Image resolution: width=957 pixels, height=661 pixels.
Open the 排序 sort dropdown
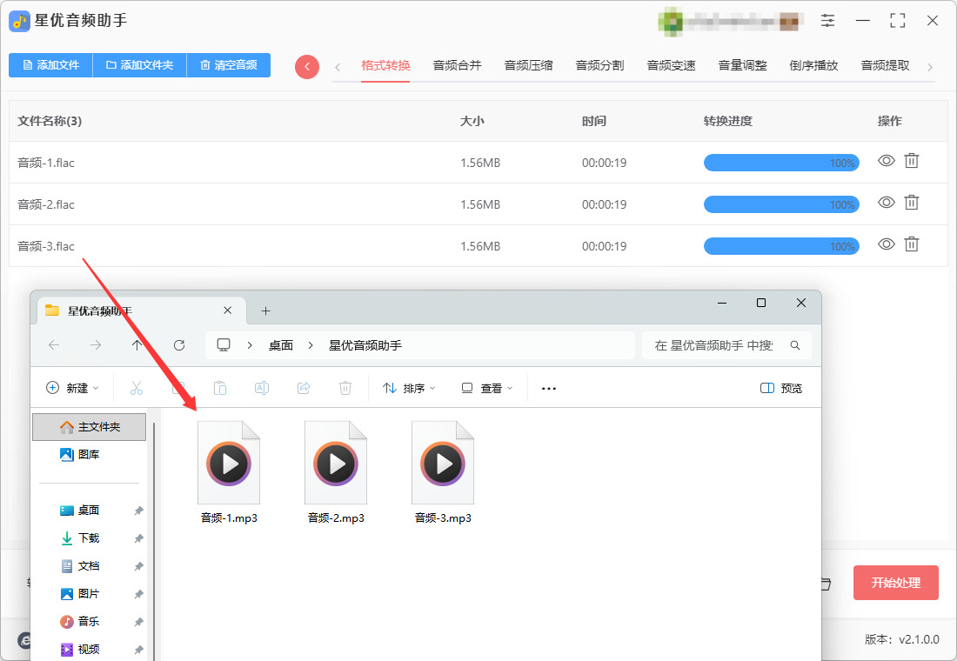409,388
